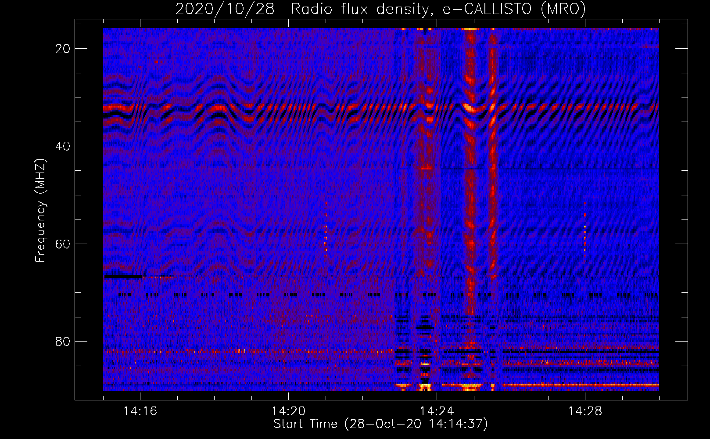Screen dimensions: 710x439
Task: Click the 40 MHz frequency tick label
Action: [x=63, y=146]
